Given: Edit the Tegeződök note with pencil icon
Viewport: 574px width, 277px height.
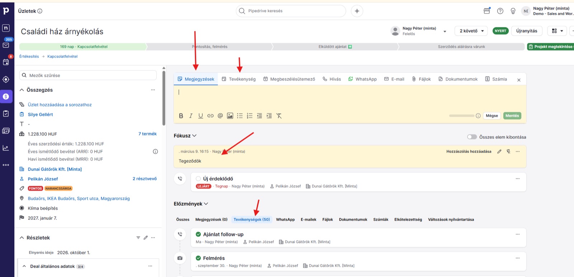Looking at the screenshot, I should pos(499,152).
